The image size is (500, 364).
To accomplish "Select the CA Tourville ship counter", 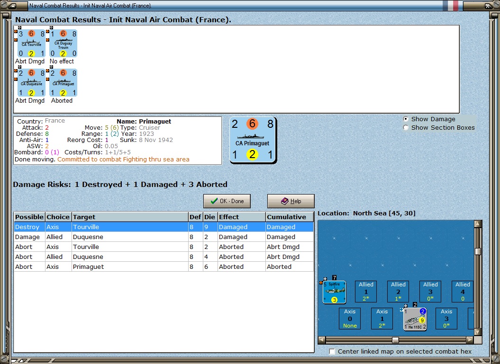I will 31,43.
